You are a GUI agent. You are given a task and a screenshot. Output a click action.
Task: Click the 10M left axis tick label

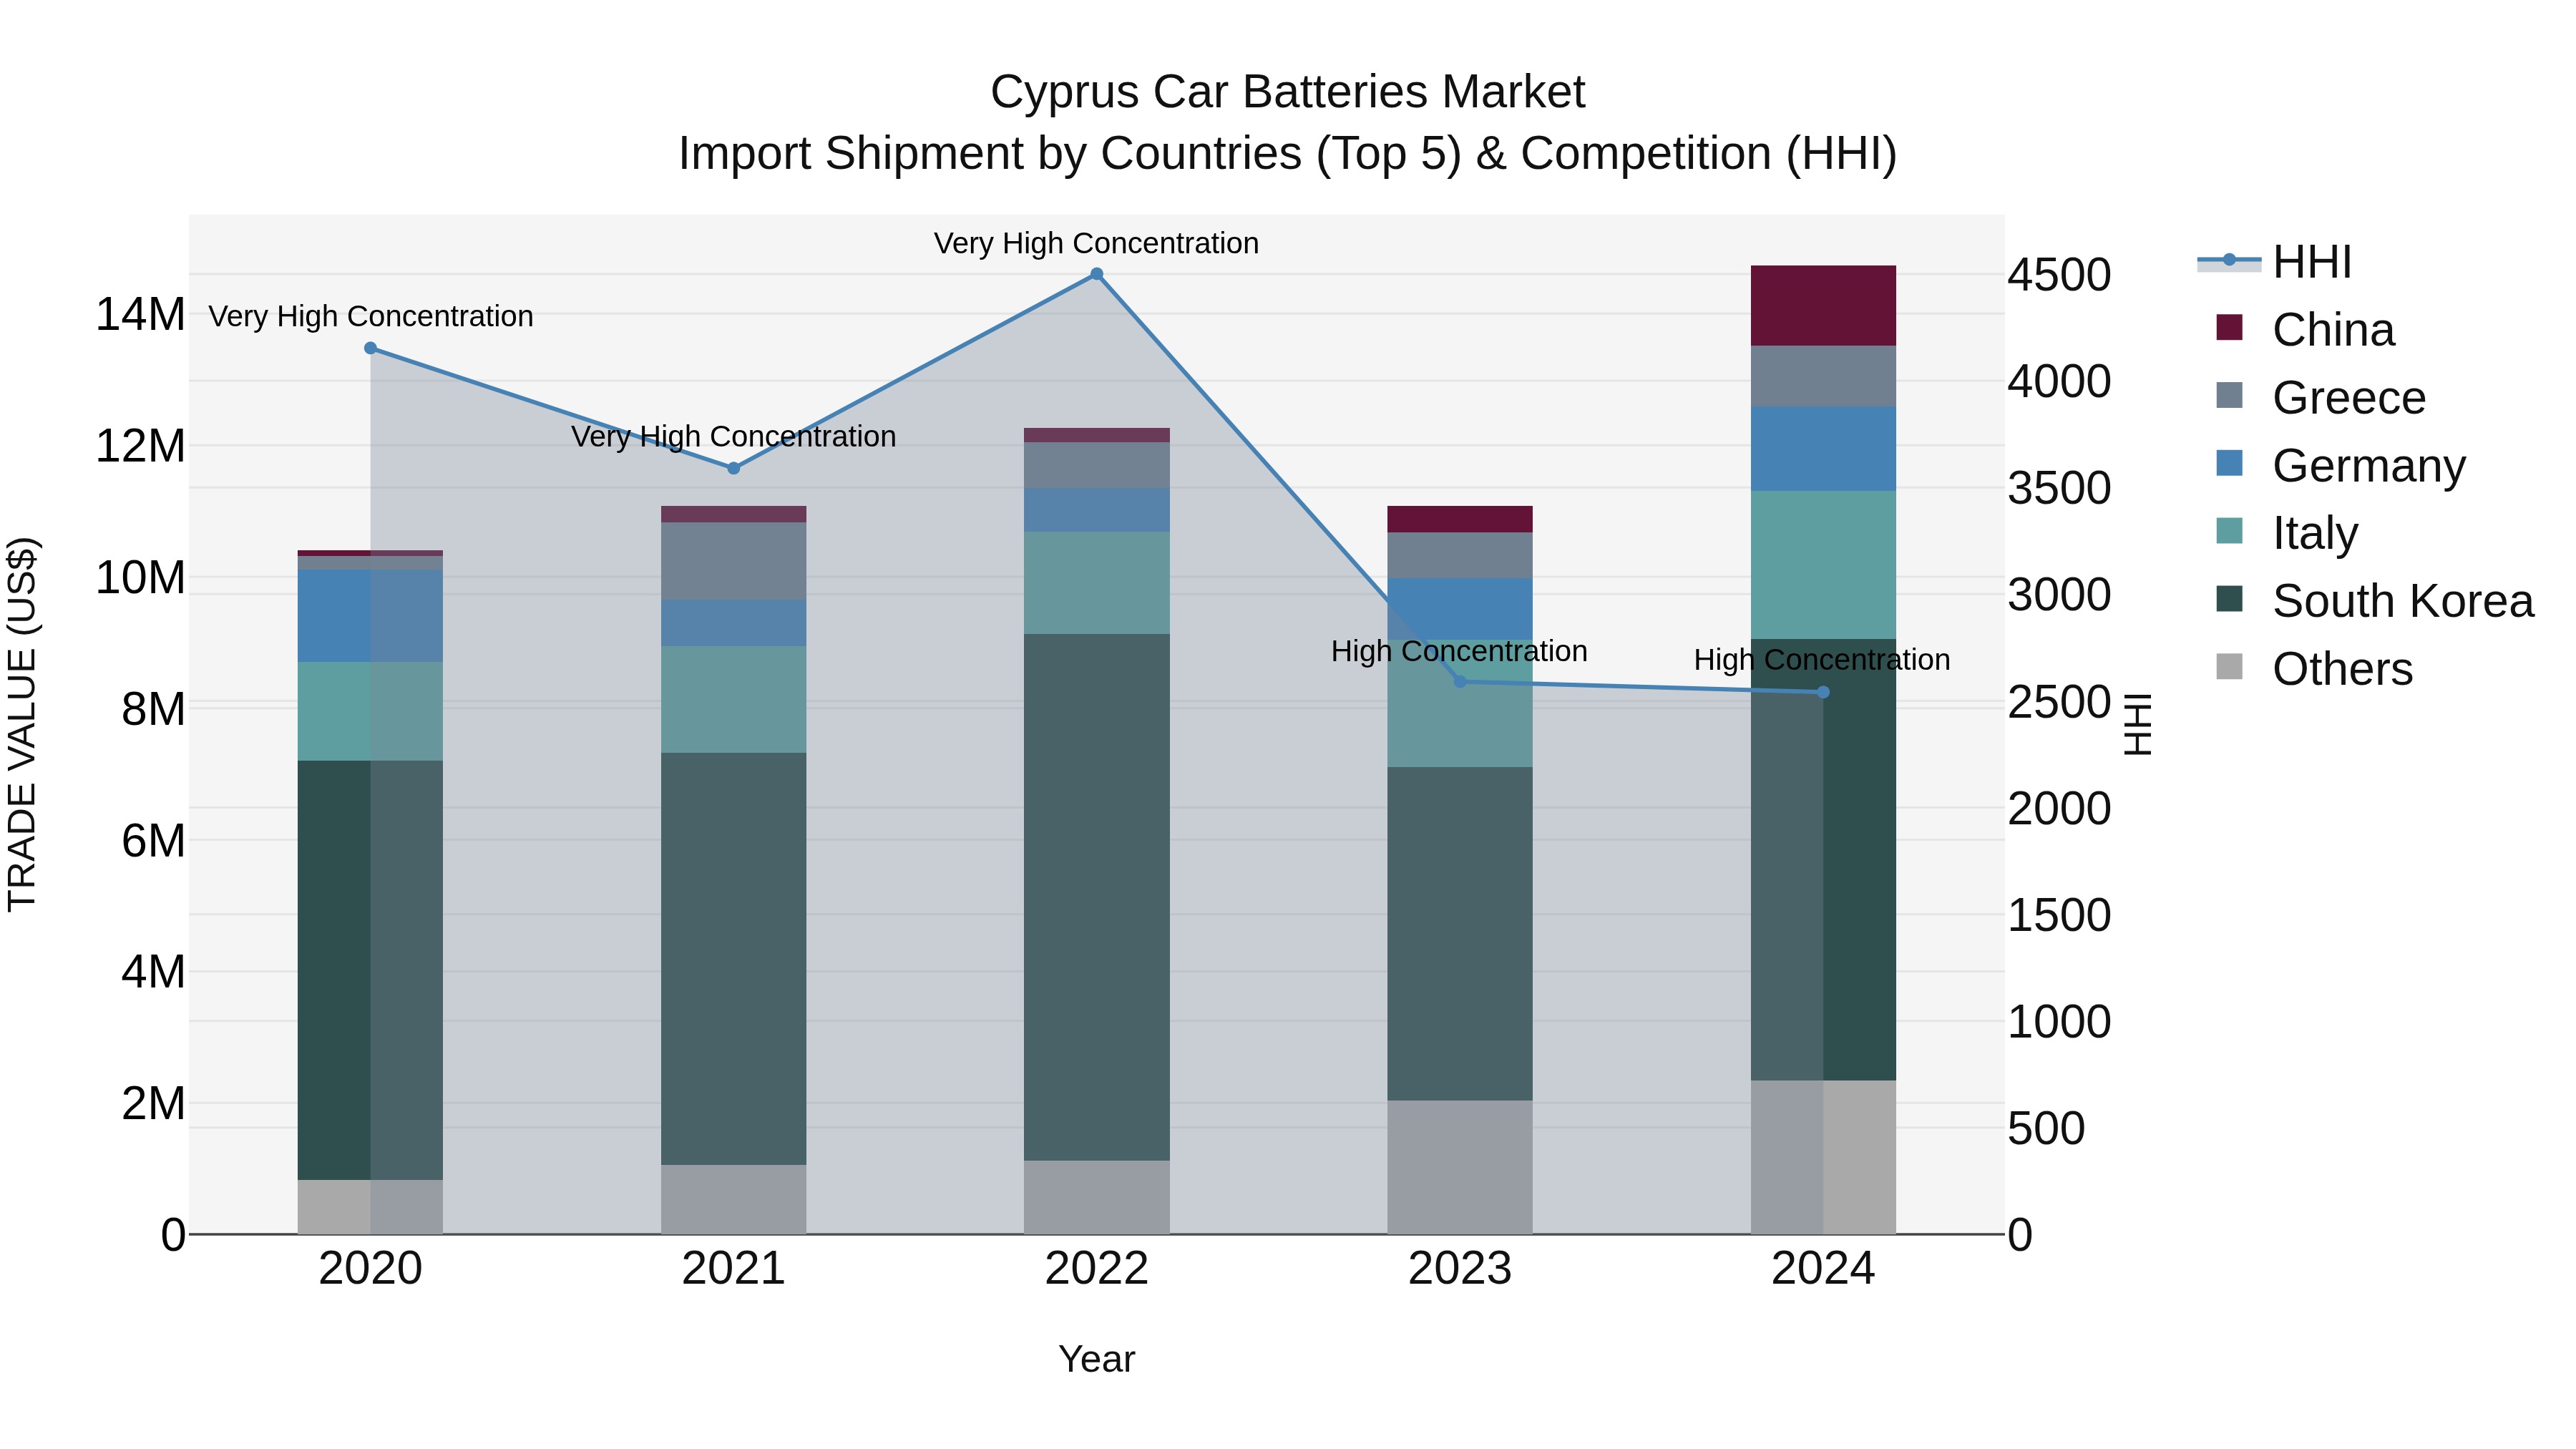140,578
